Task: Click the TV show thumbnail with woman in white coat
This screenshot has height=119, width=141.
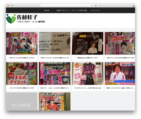Action: [x=120, y=73]
